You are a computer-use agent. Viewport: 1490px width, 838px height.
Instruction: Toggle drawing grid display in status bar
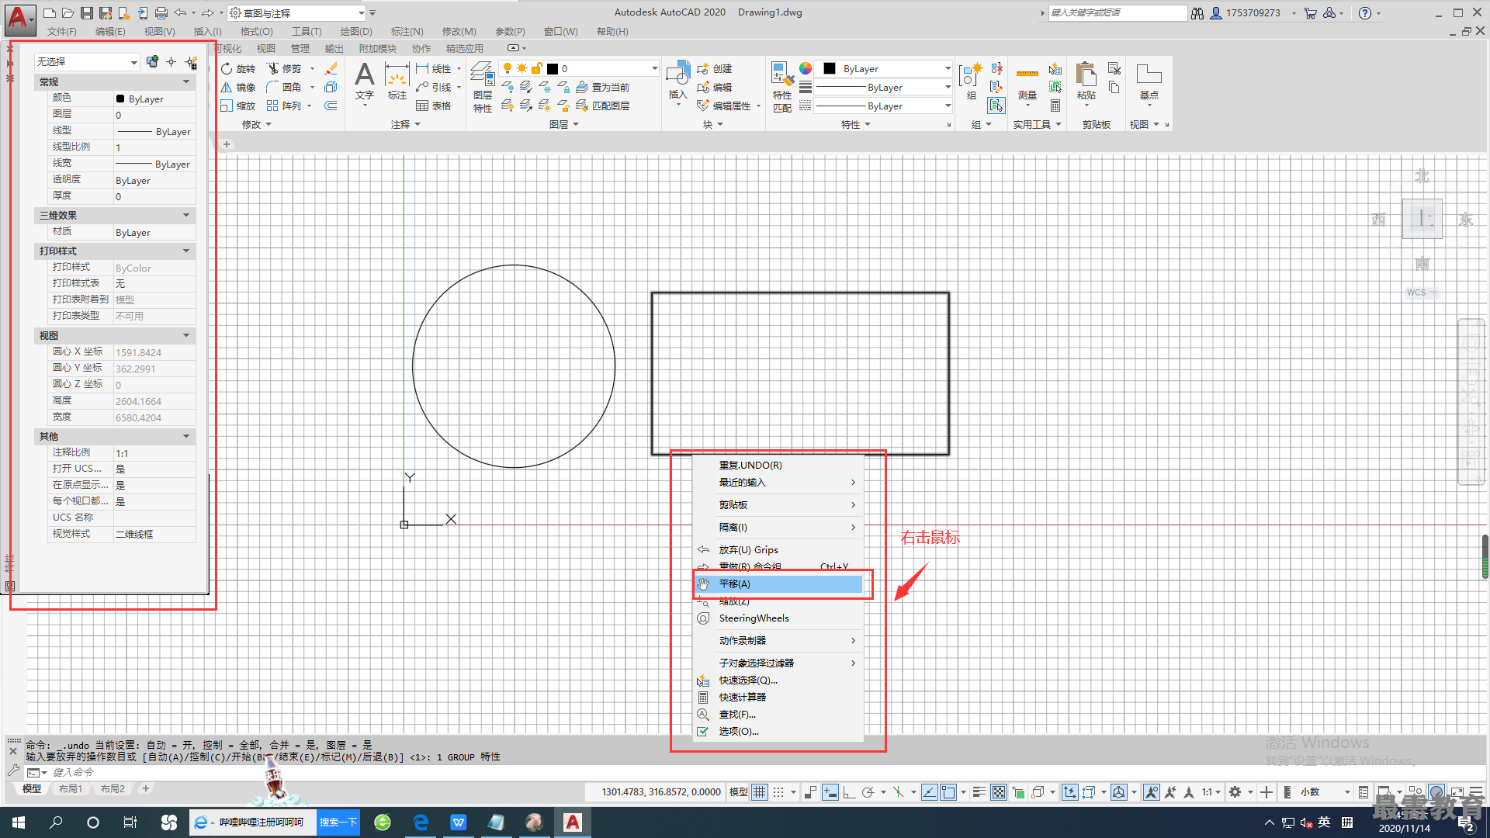[x=759, y=792]
